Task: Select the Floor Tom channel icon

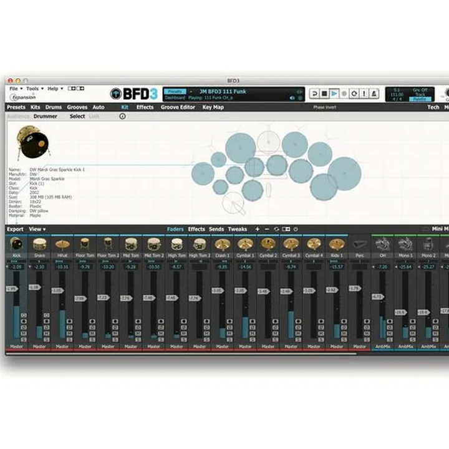Action: pyautogui.click(x=85, y=244)
